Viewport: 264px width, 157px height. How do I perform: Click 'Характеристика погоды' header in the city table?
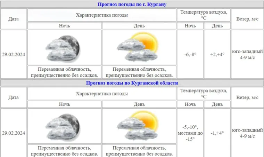pyautogui.click(x=101, y=15)
